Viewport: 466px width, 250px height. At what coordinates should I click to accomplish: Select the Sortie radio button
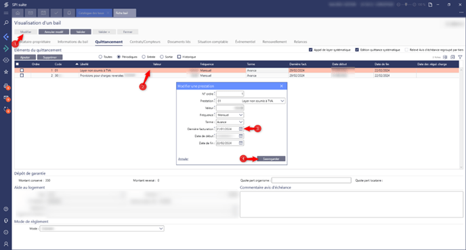162,57
